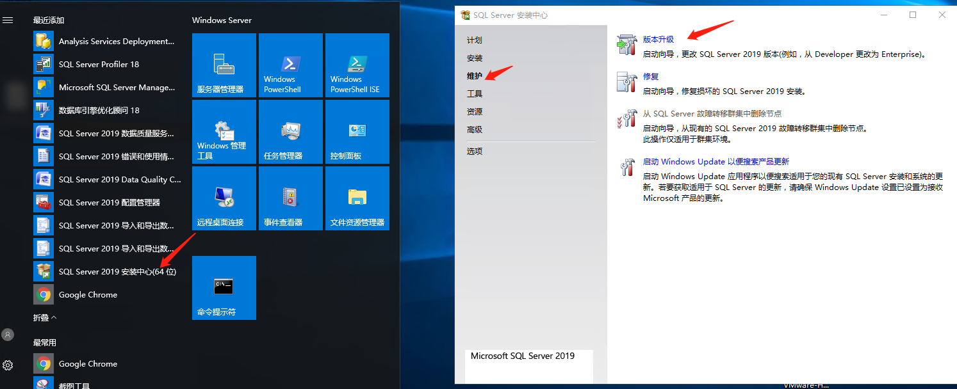Open the 任务管理器 tile
This screenshot has width=957, height=389.
[291, 132]
